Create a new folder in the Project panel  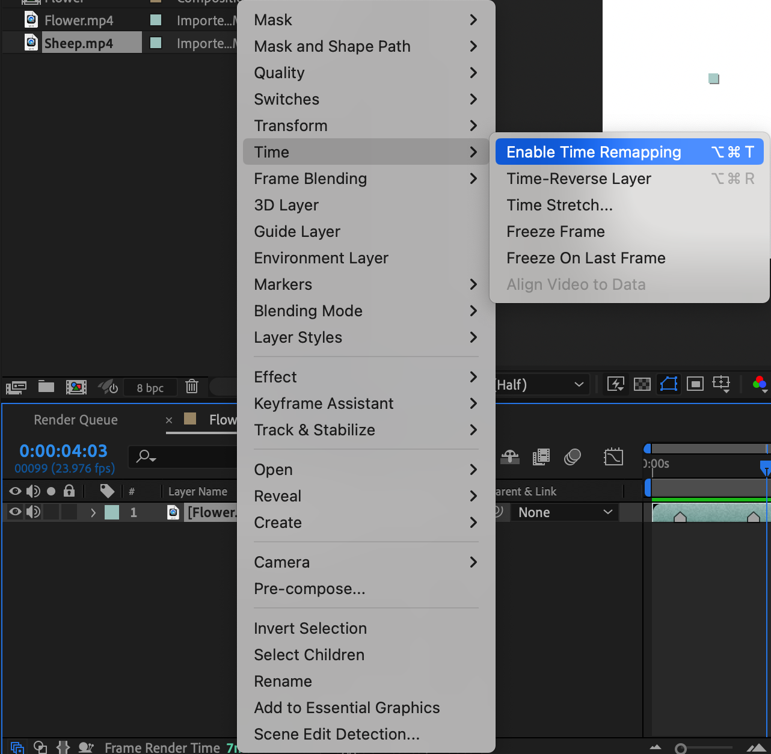point(46,386)
